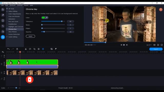
Task: Open the Slow Motion tool
Action: 13,32
